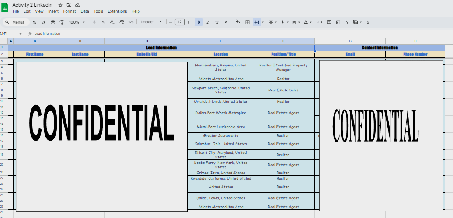Viewport: 453px width, 218px height.
Task: Click the Contact Information merged cell
Action: point(380,48)
